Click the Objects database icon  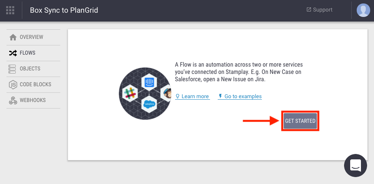tap(12, 69)
